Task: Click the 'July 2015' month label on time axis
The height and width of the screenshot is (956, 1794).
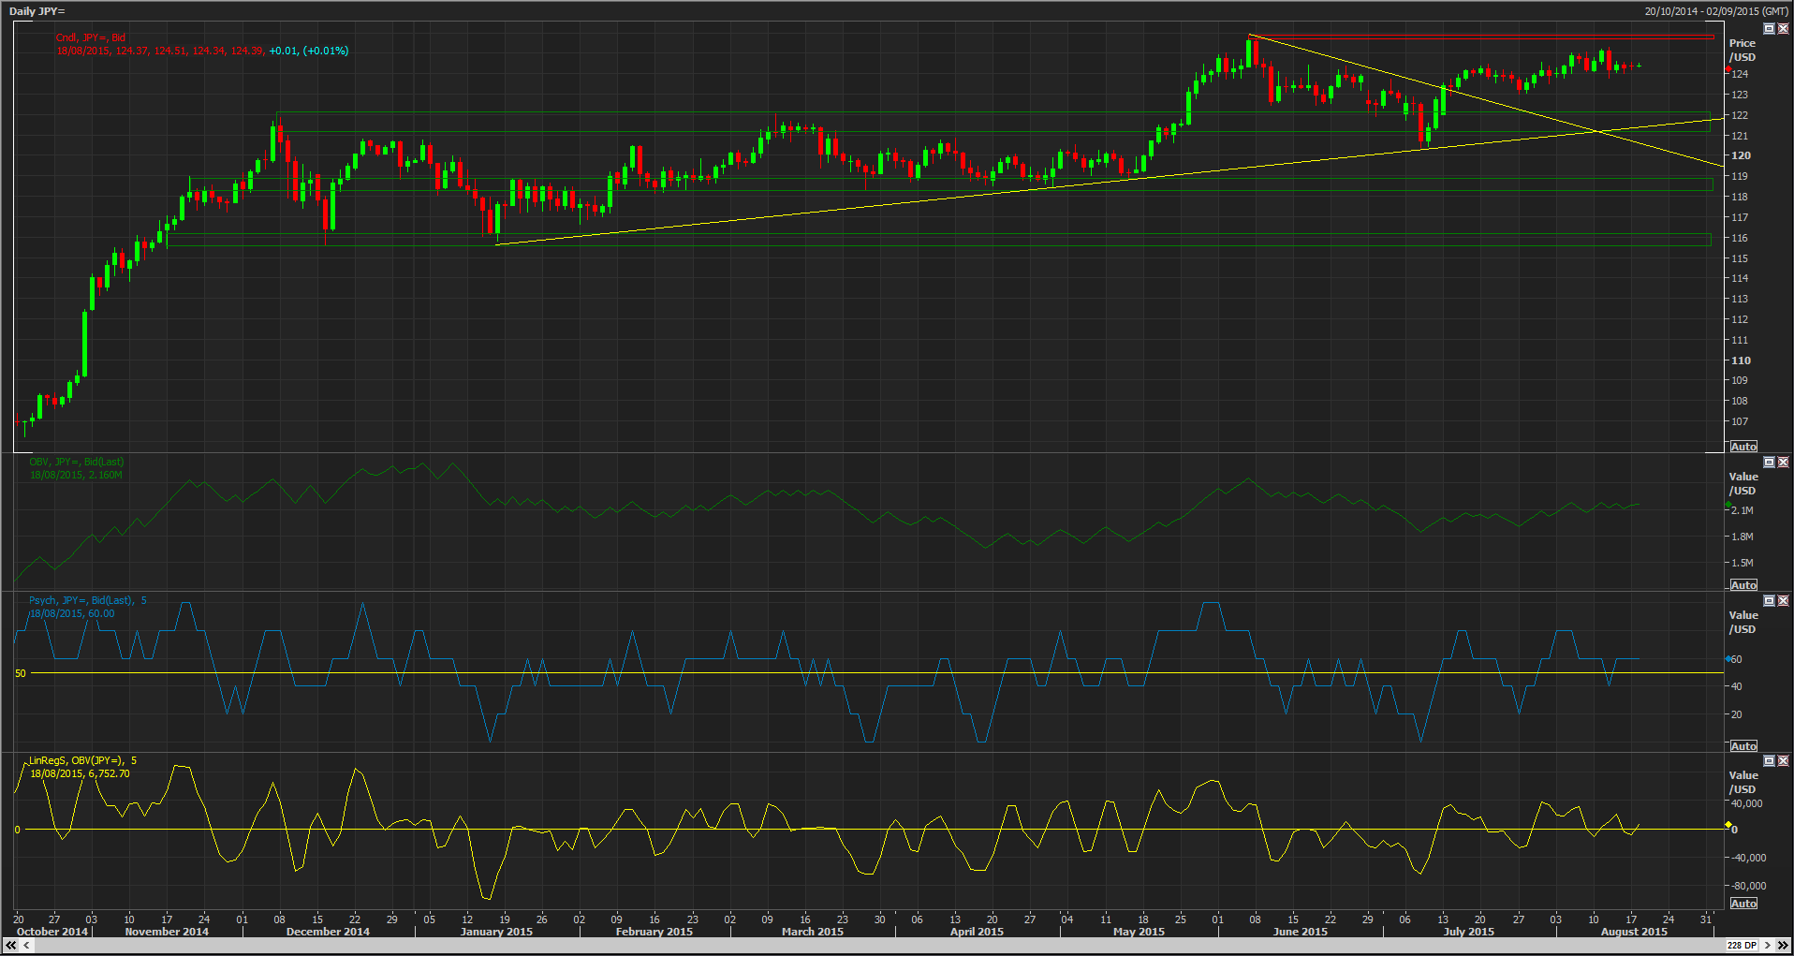Action: [1469, 932]
